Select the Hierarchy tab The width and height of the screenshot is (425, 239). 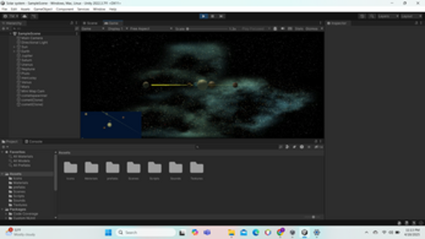tap(13, 23)
